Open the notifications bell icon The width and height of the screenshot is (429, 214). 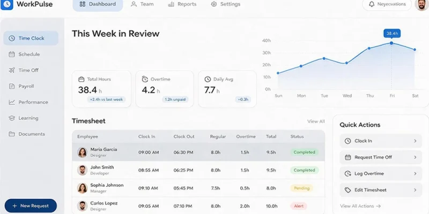coord(371,4)
